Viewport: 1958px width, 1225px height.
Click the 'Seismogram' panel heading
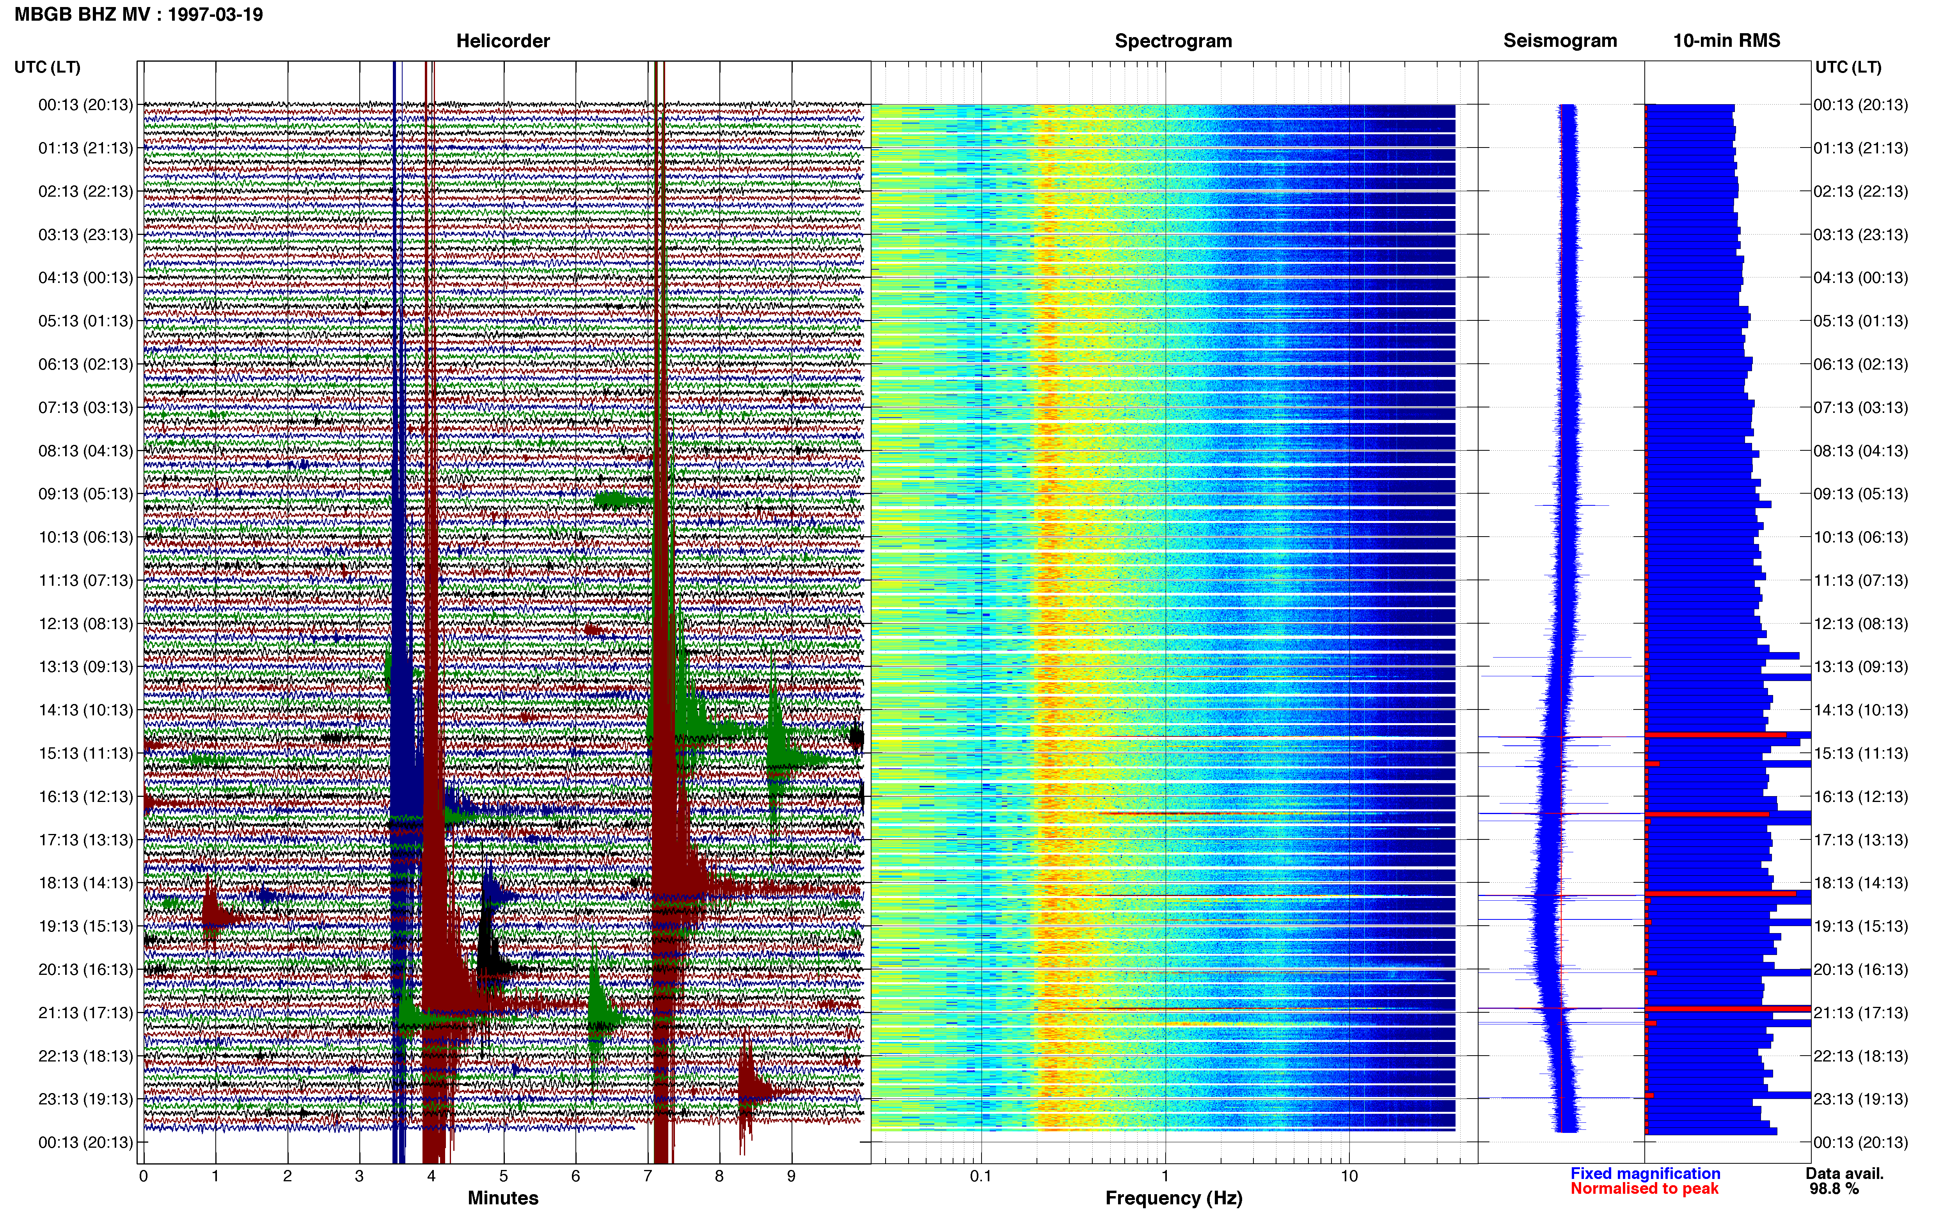[x=1560, y=41]
